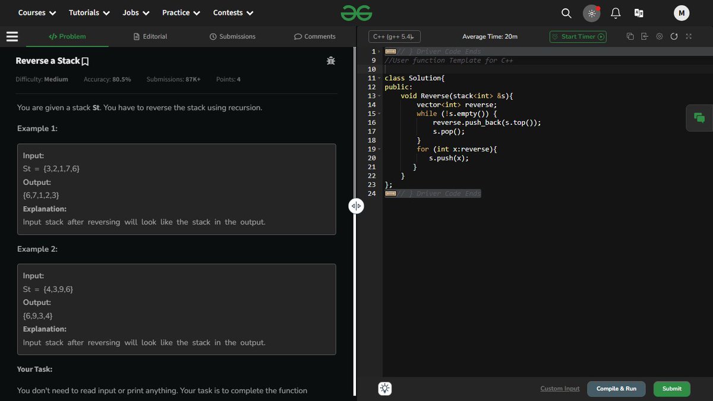Submit the solution
The height and width of the screenshot is (401, 713).
(672, 389)
